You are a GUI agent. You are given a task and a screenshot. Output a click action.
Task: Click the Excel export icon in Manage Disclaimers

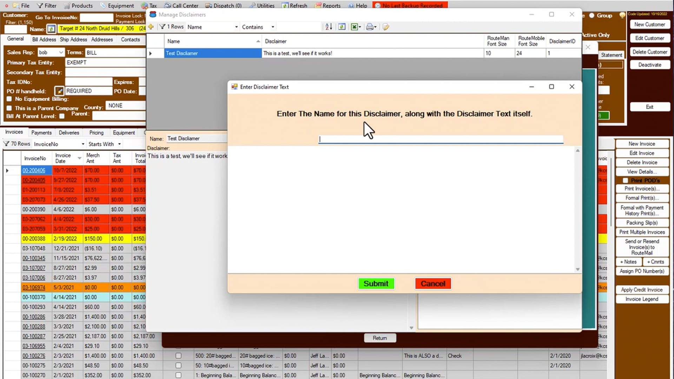tap(354, 27)
